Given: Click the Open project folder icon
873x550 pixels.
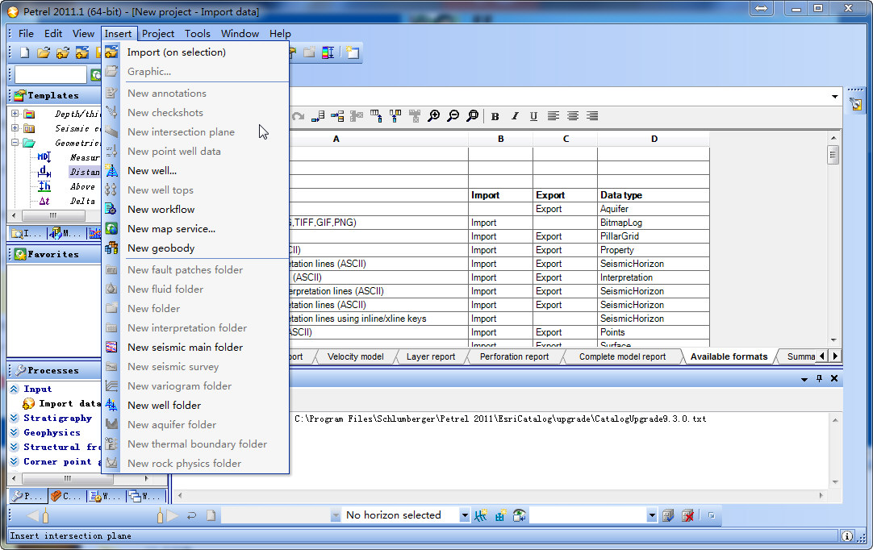Looking at the screenshot, I should (x=44, y=52).
